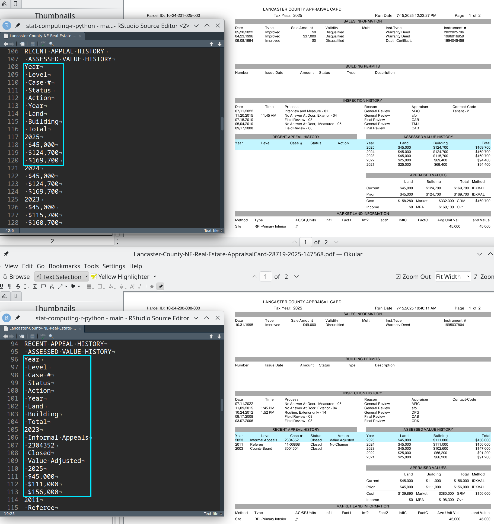
Task: Select the squiggly underline annotation tool
Action: click(x=10, y=286)
